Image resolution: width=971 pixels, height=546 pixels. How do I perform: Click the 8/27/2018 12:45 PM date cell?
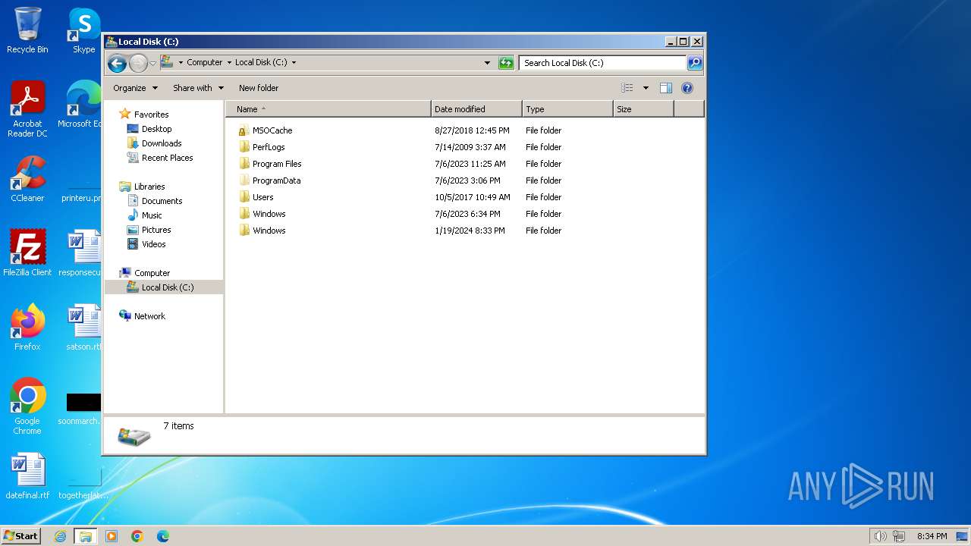click(x=472, y=130)
